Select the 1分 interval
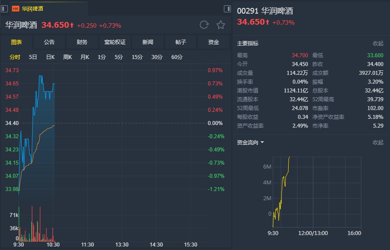This screenshot has height=250, width=390. point(102,57)
